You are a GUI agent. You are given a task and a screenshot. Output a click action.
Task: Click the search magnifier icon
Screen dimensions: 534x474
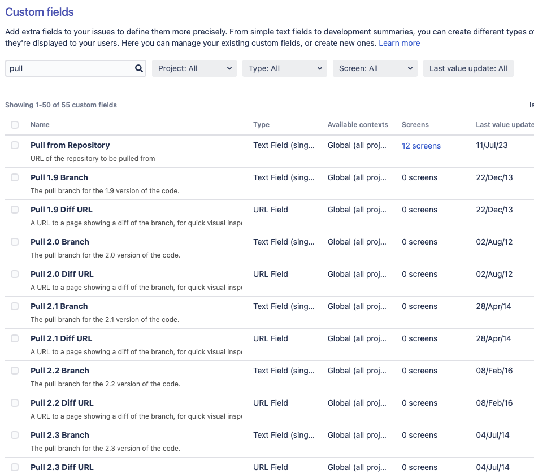tap(138, 68)
